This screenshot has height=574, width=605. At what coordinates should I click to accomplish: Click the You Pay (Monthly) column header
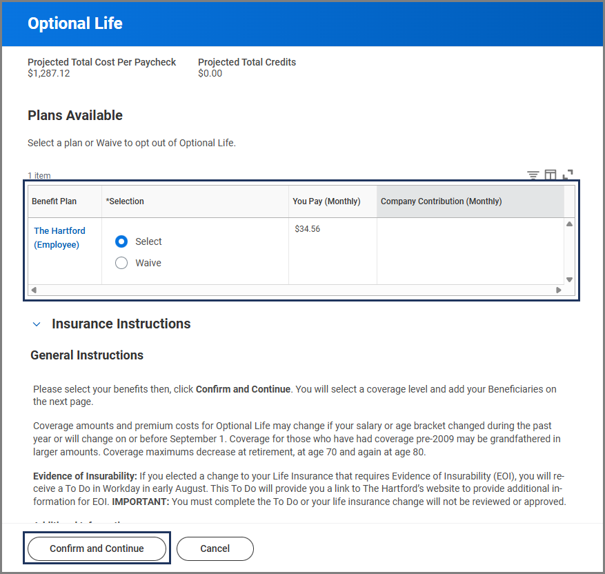pos(326,201)
